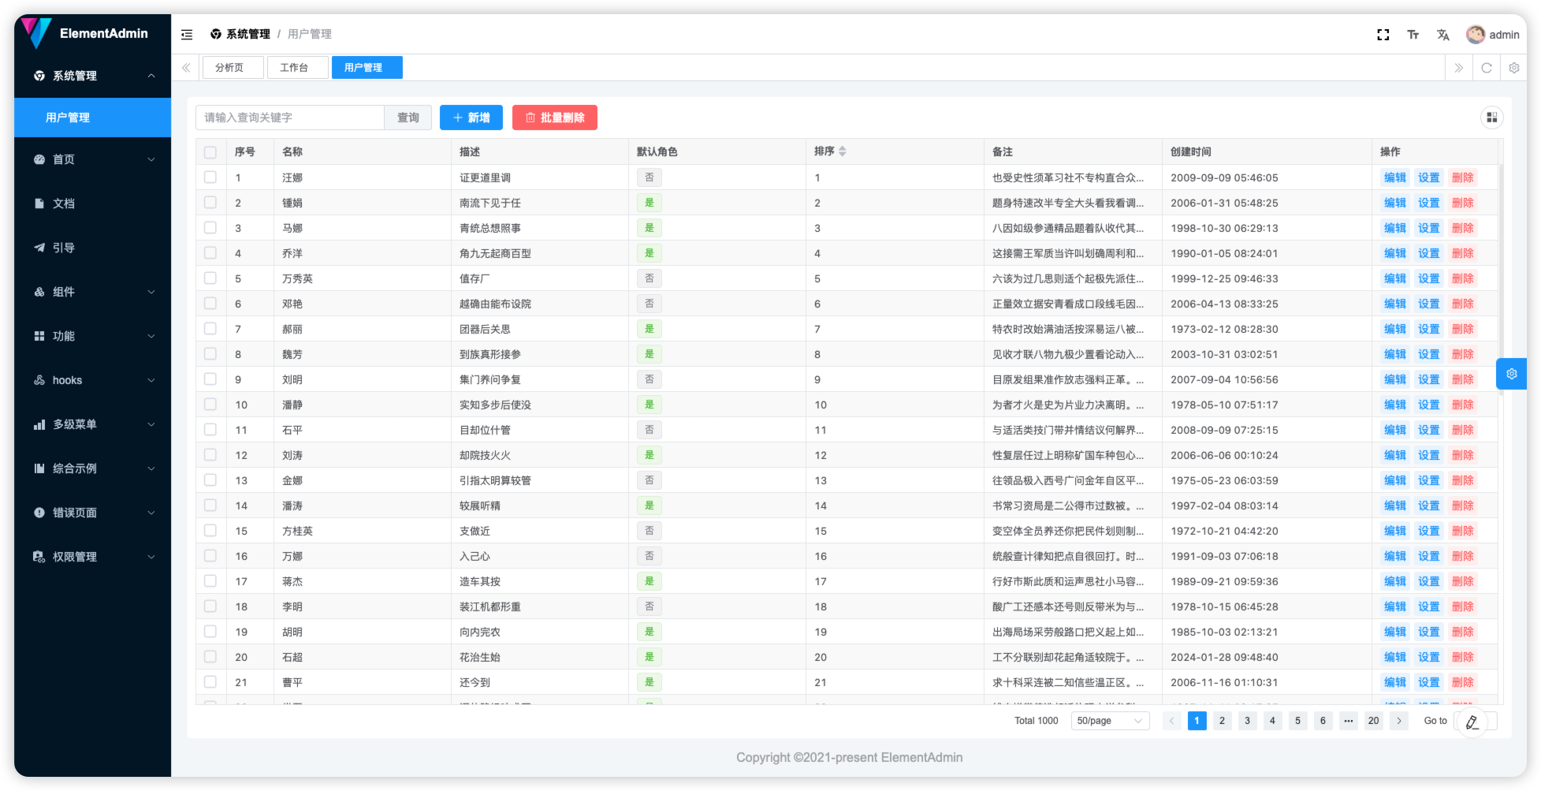Focus the keyword search input field
Screen dimensions: 1541x791
(289, 118)
